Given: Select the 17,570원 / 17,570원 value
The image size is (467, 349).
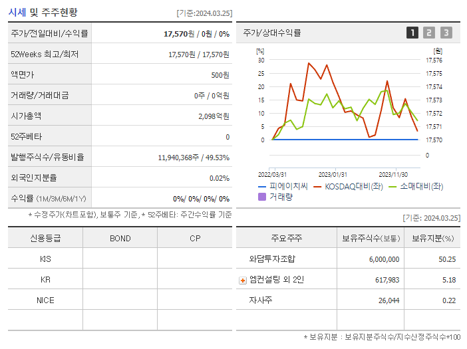Looking at the screenshot, I should tap(199, 55).
